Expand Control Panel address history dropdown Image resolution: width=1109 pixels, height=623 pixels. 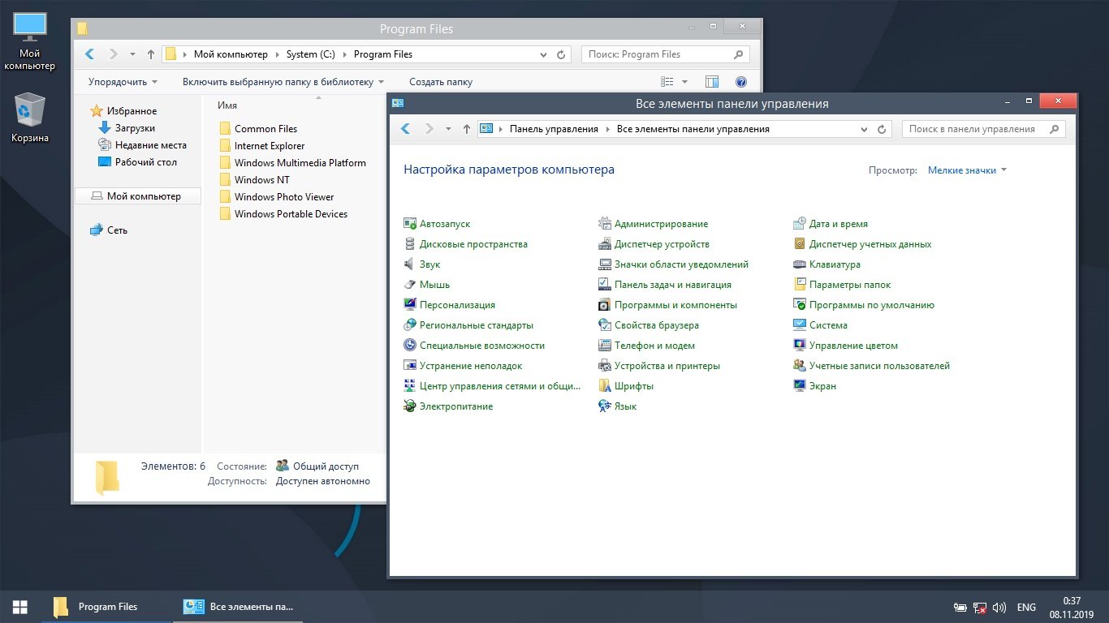[864, 129]
